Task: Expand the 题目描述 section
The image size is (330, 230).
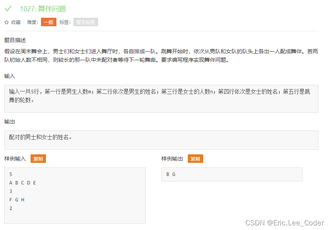Action: click(15, 40)
